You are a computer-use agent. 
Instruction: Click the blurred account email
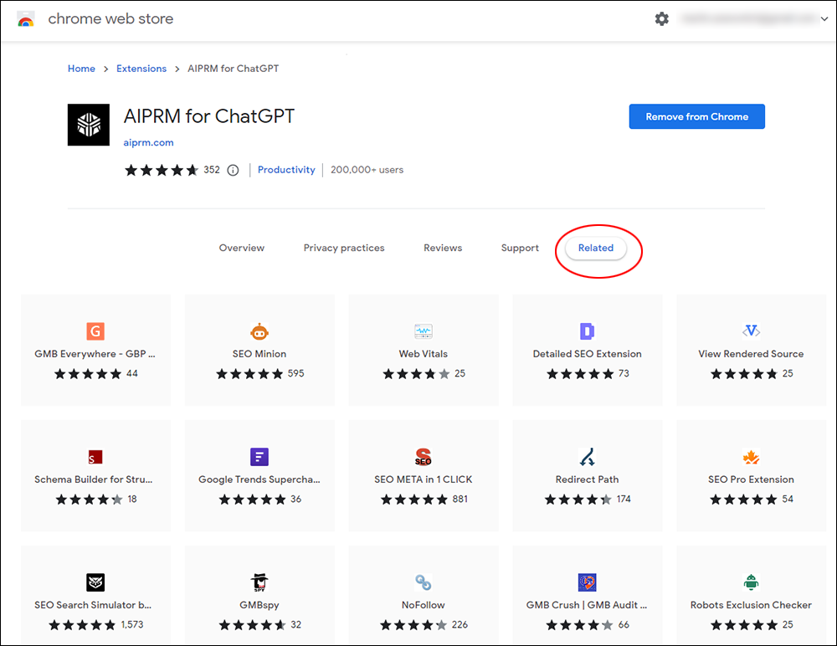(x=747, y=18)
